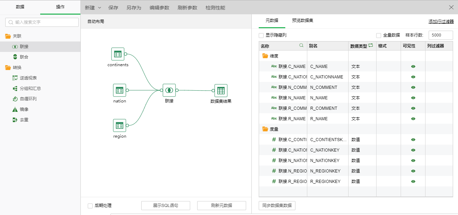Click the 联接 join node in canvas

(x=169, y=90)
